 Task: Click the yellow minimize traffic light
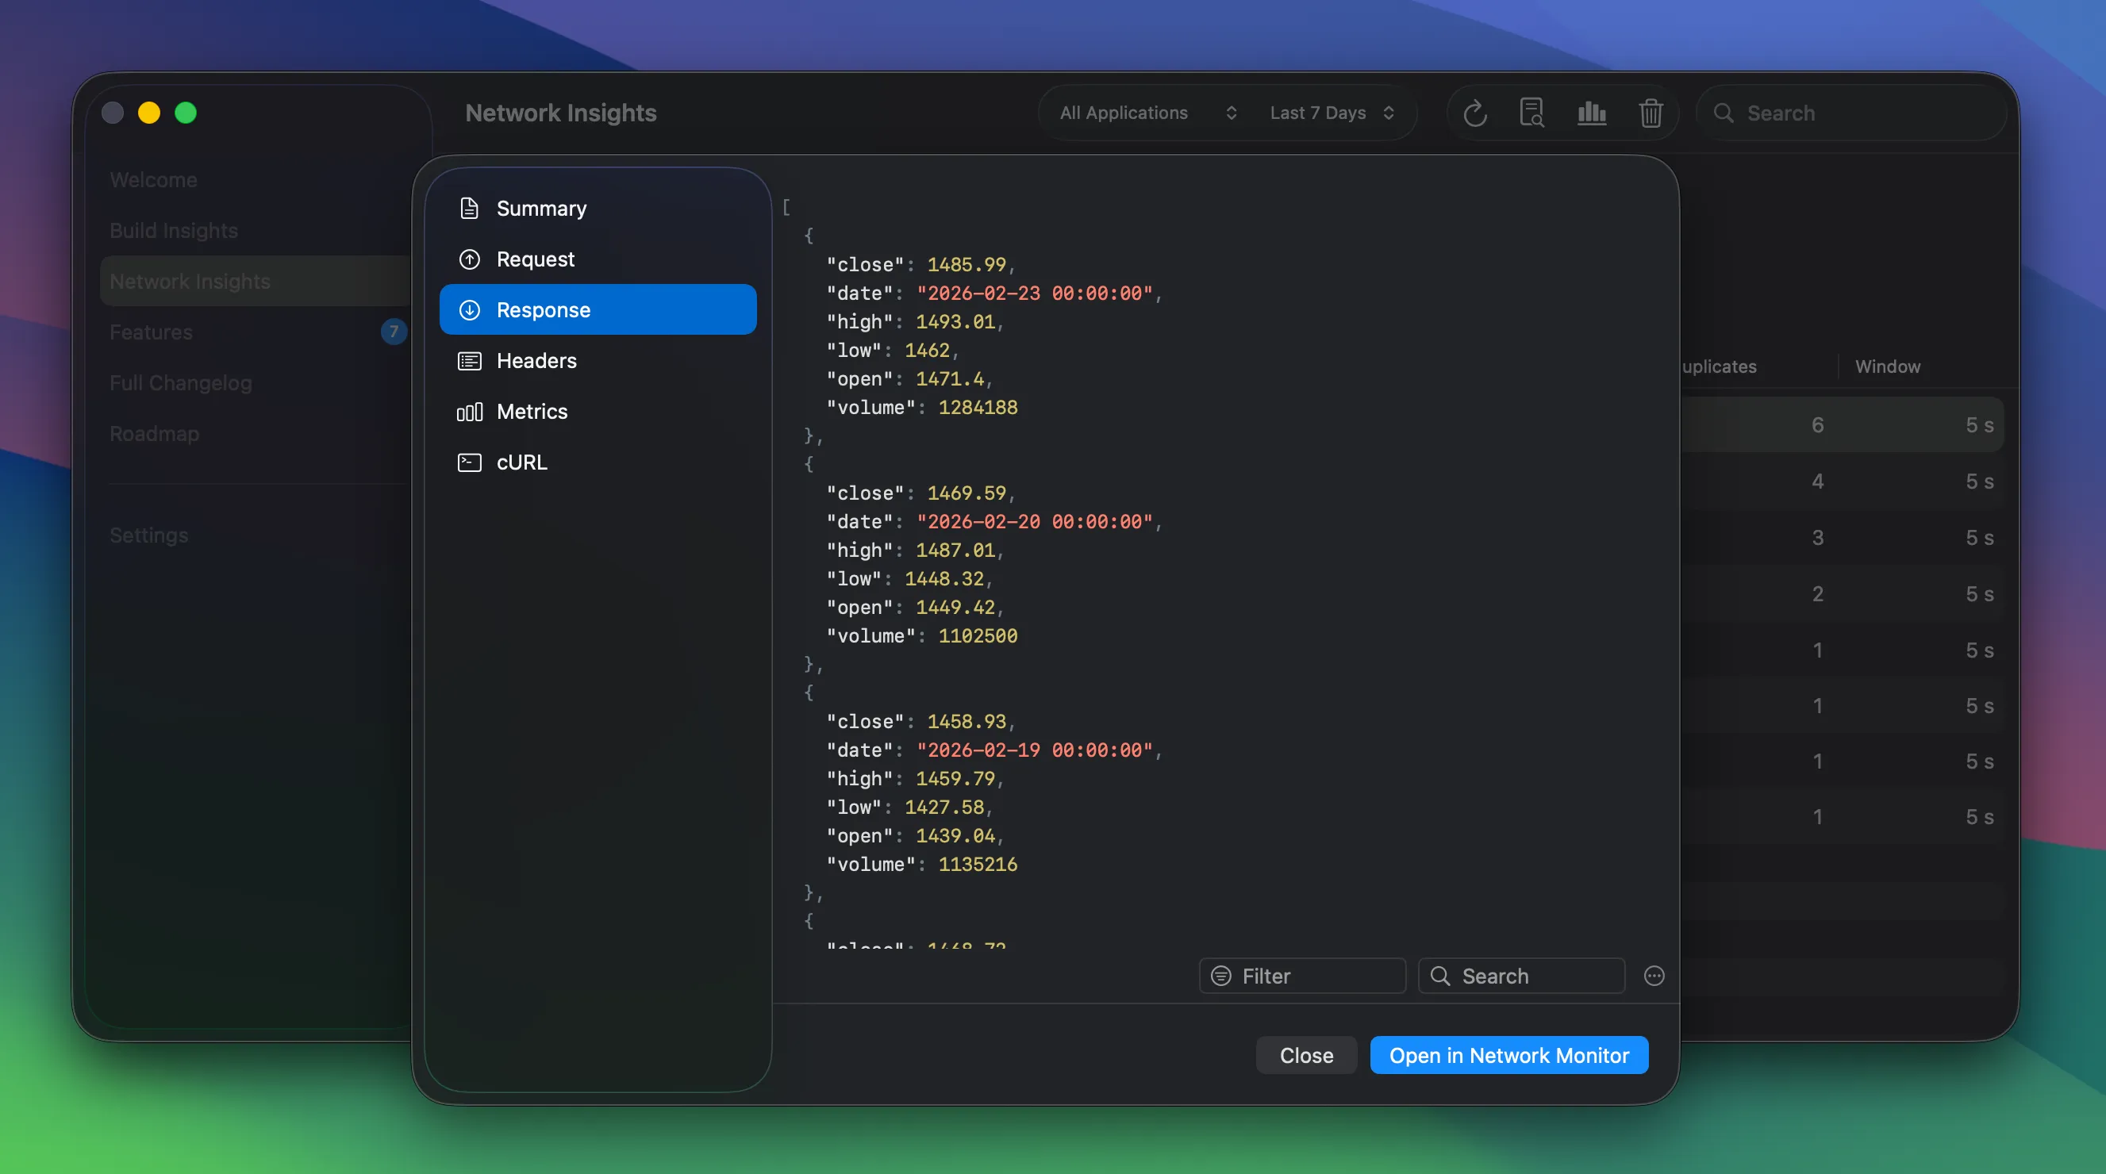coord(150,113)
